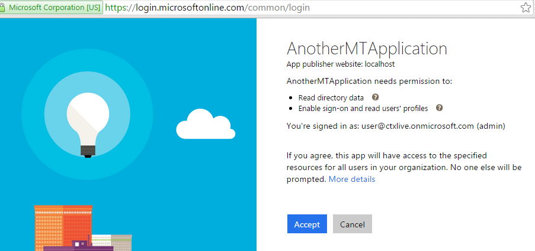
Task: Click the Accept button
Action: tap(307, 224)
